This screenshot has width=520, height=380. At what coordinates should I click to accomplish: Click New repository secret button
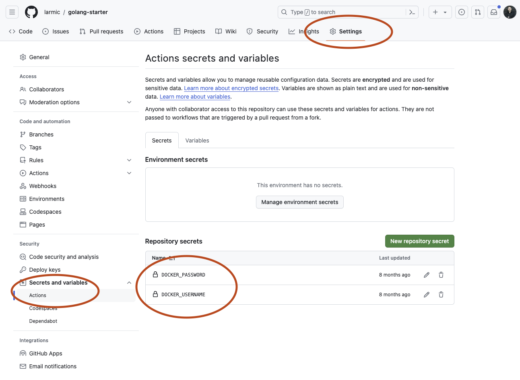(420, 241)
